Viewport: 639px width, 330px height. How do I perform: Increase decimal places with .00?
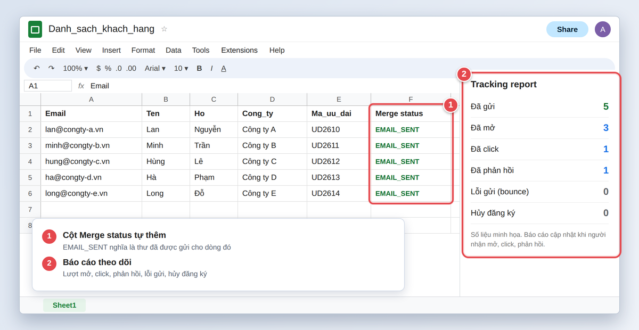pos(131,68)
